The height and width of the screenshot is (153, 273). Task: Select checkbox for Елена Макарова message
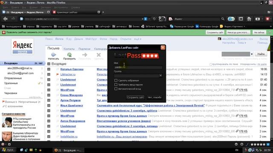point(49,95)
